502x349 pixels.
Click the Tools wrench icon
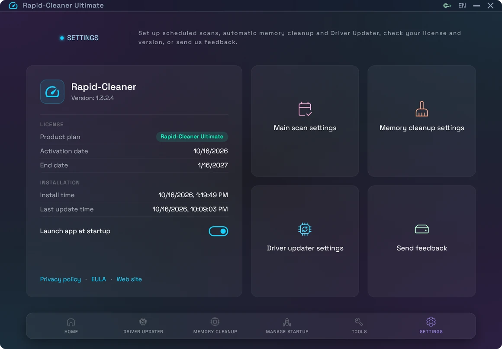359,322
